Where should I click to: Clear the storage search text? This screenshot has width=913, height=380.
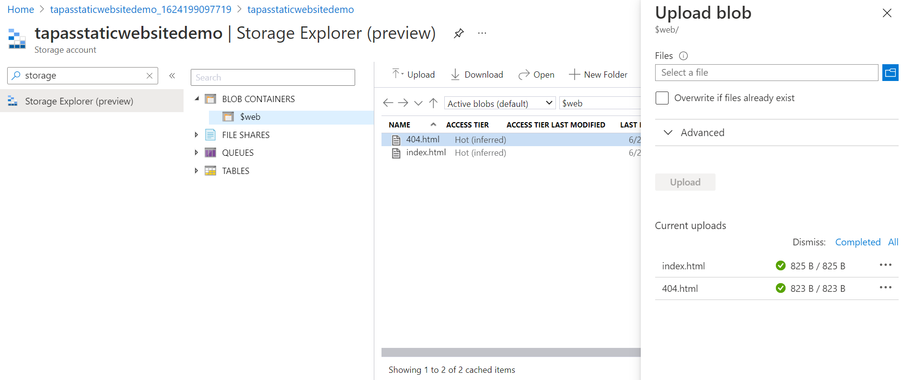(x=150, y=76)
